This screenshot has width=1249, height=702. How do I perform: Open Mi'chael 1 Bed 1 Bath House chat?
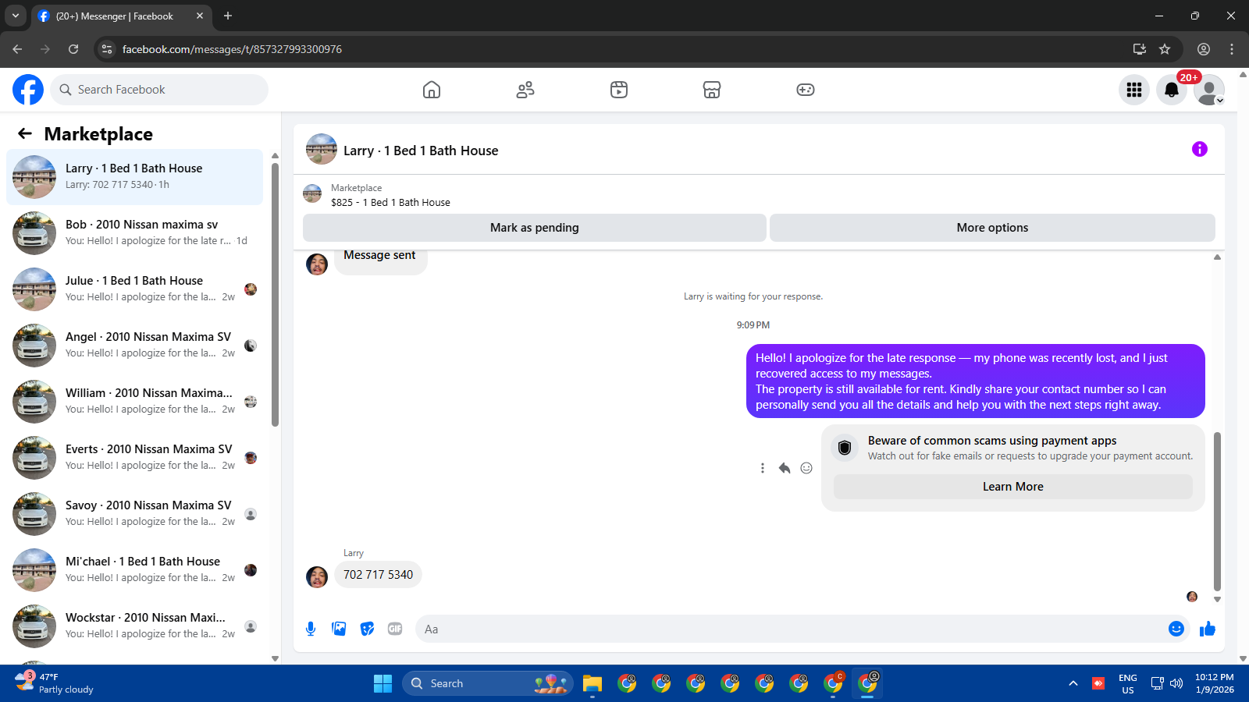(x=134, y=570)
